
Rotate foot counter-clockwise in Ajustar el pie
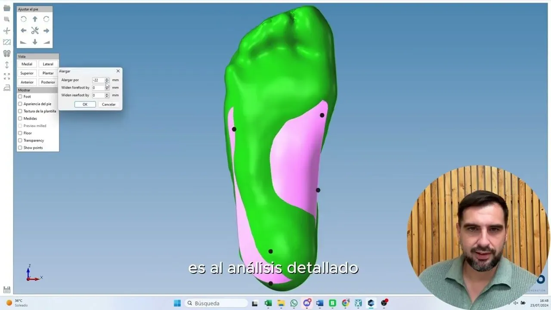tap(24, 19)
